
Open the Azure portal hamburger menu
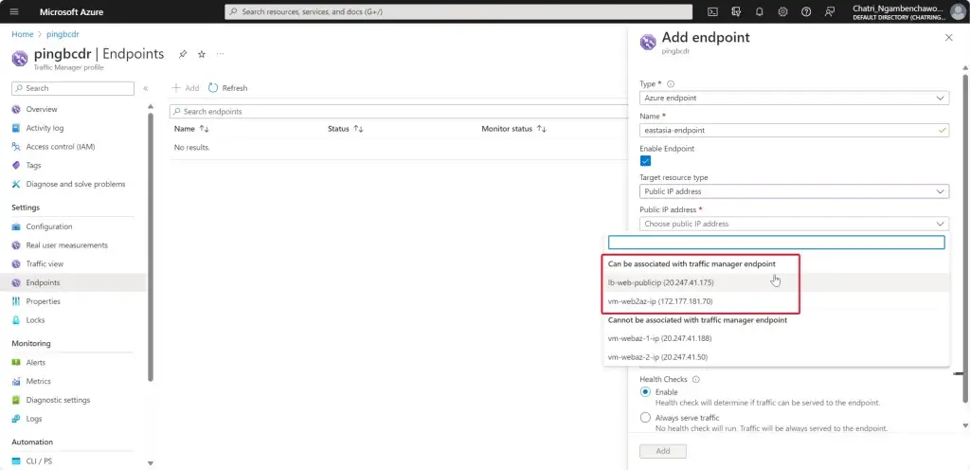tap(14, 11)
